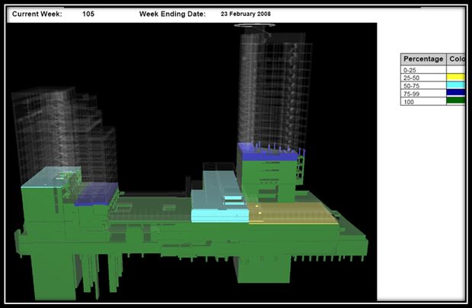Select the Percentage column header
Viewport: 472px width, 308px height.
coord(424,59)
